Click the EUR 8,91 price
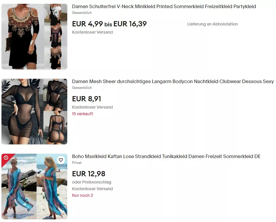This screenshot has width=276, height=222. (x=87, y=99)
